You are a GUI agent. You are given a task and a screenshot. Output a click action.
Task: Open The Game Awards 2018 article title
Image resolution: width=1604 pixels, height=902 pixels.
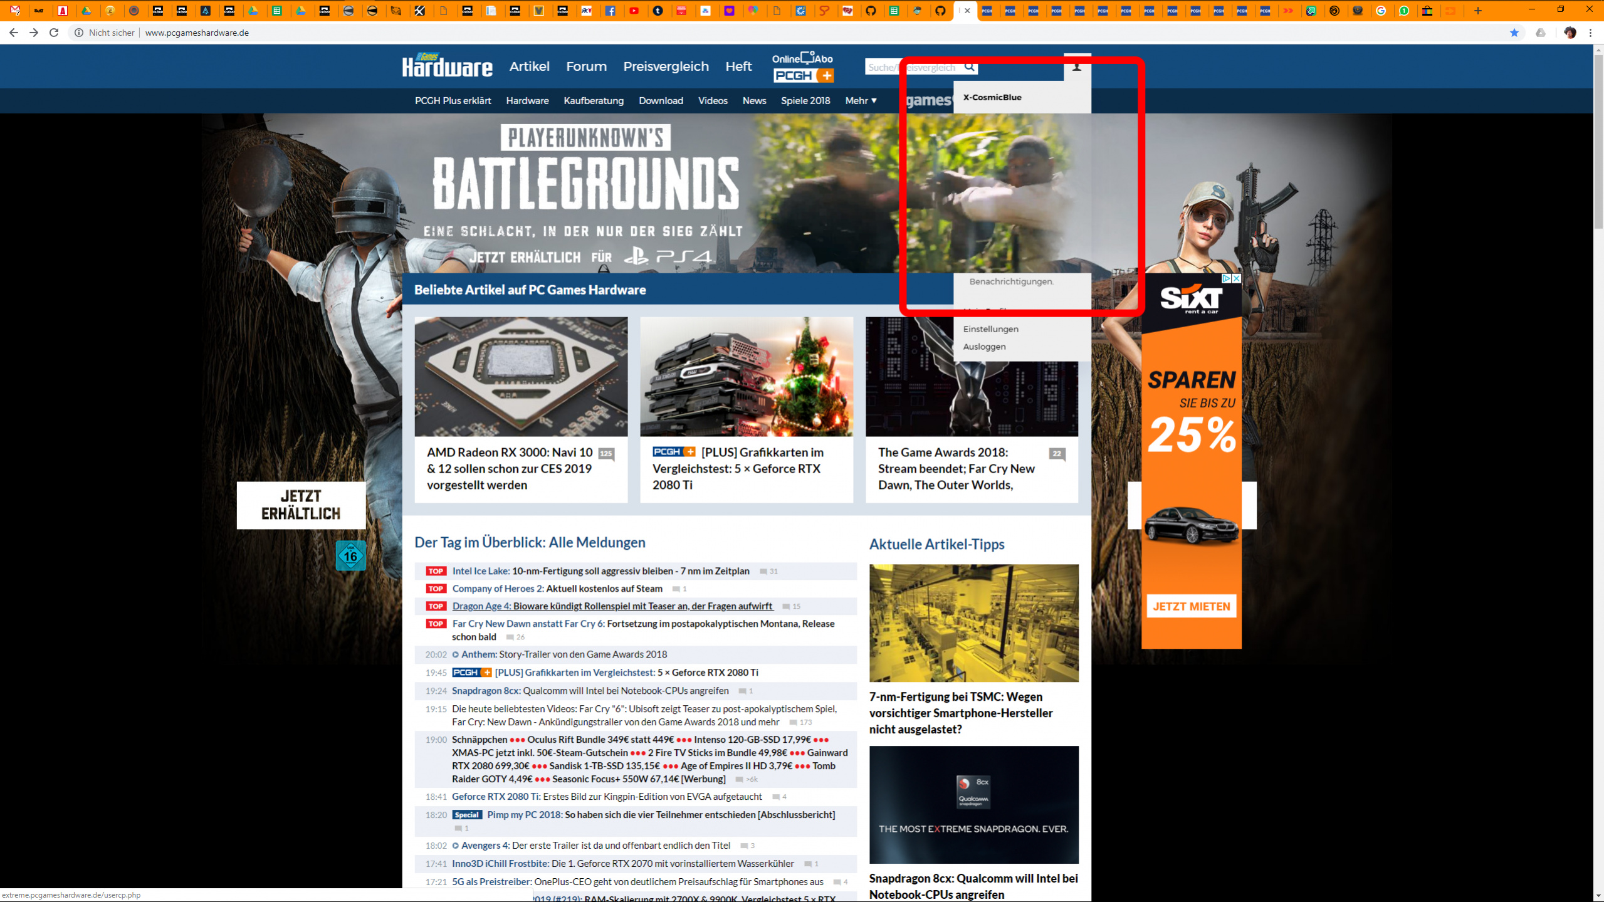click(x=956, y=468)
